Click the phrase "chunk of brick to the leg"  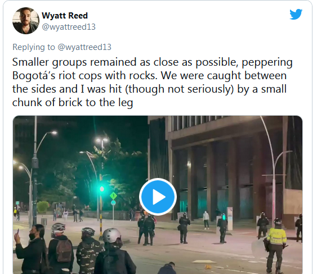pyautogui.click(x=73, y=102)
